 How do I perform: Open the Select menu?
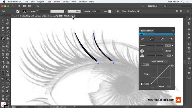(x=57, y=2)
